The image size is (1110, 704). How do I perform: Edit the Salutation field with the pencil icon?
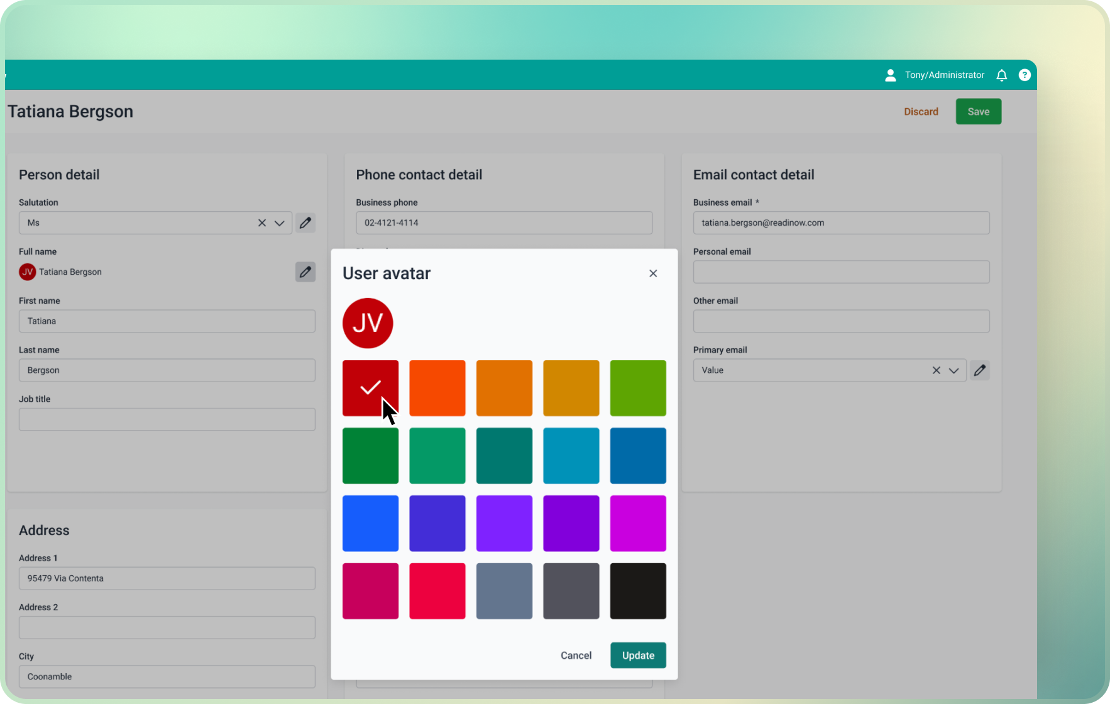tap(305, 223)
